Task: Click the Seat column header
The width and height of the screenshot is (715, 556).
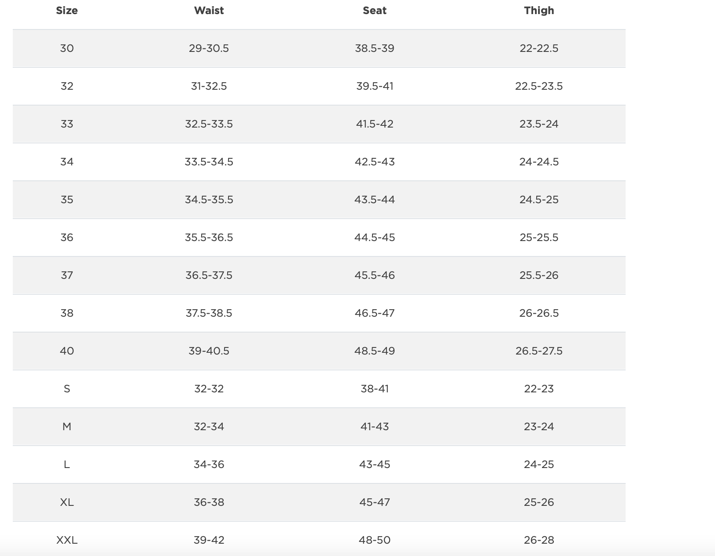Action: pyautogui.click(x=374, y=11)
